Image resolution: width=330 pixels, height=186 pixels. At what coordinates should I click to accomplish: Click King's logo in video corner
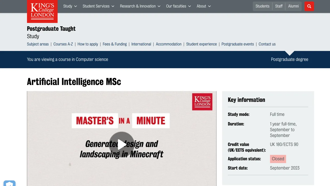pyautogui.click(x=202, y=102)
